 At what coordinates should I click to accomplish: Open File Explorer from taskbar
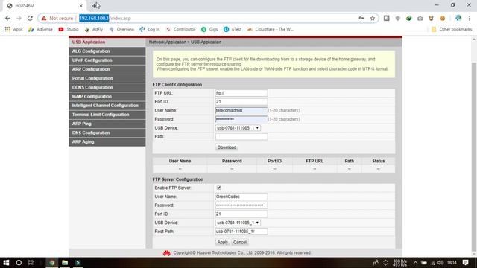click(x=65, y=263)
